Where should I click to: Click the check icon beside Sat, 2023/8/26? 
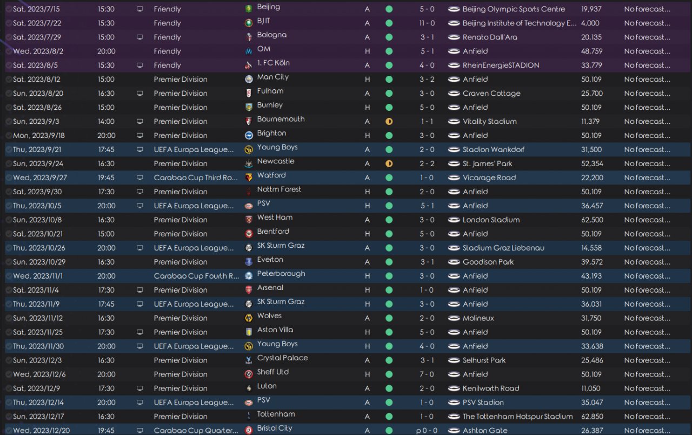click(x=9, y=108)
